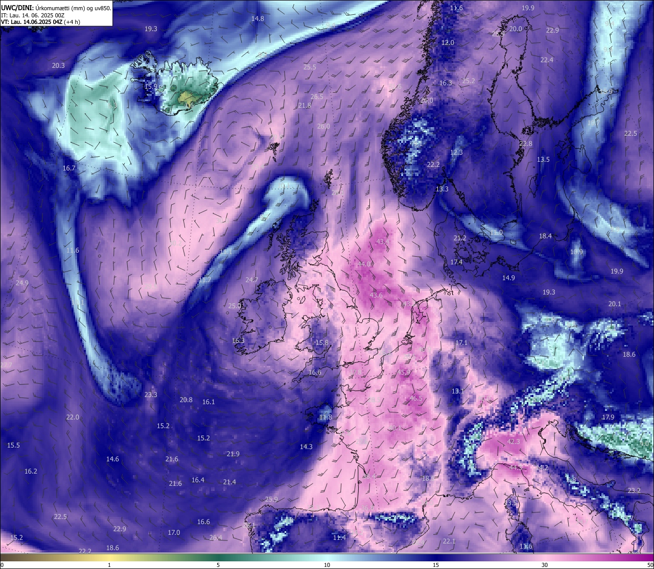The height and width of the screenshot is (569, 654).
Task: Click the 20.0 value label
Action: (x=516, y=29)
